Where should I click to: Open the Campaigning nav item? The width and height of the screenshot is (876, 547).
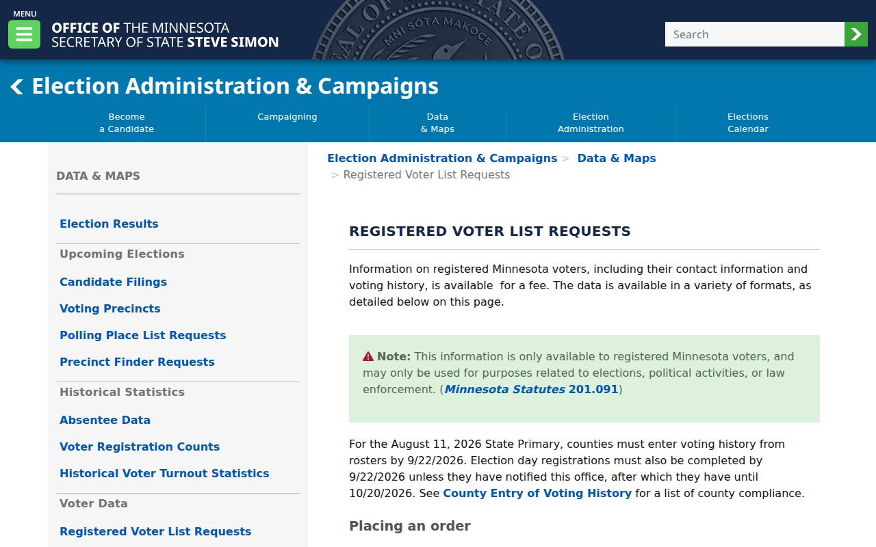(287, 117)
